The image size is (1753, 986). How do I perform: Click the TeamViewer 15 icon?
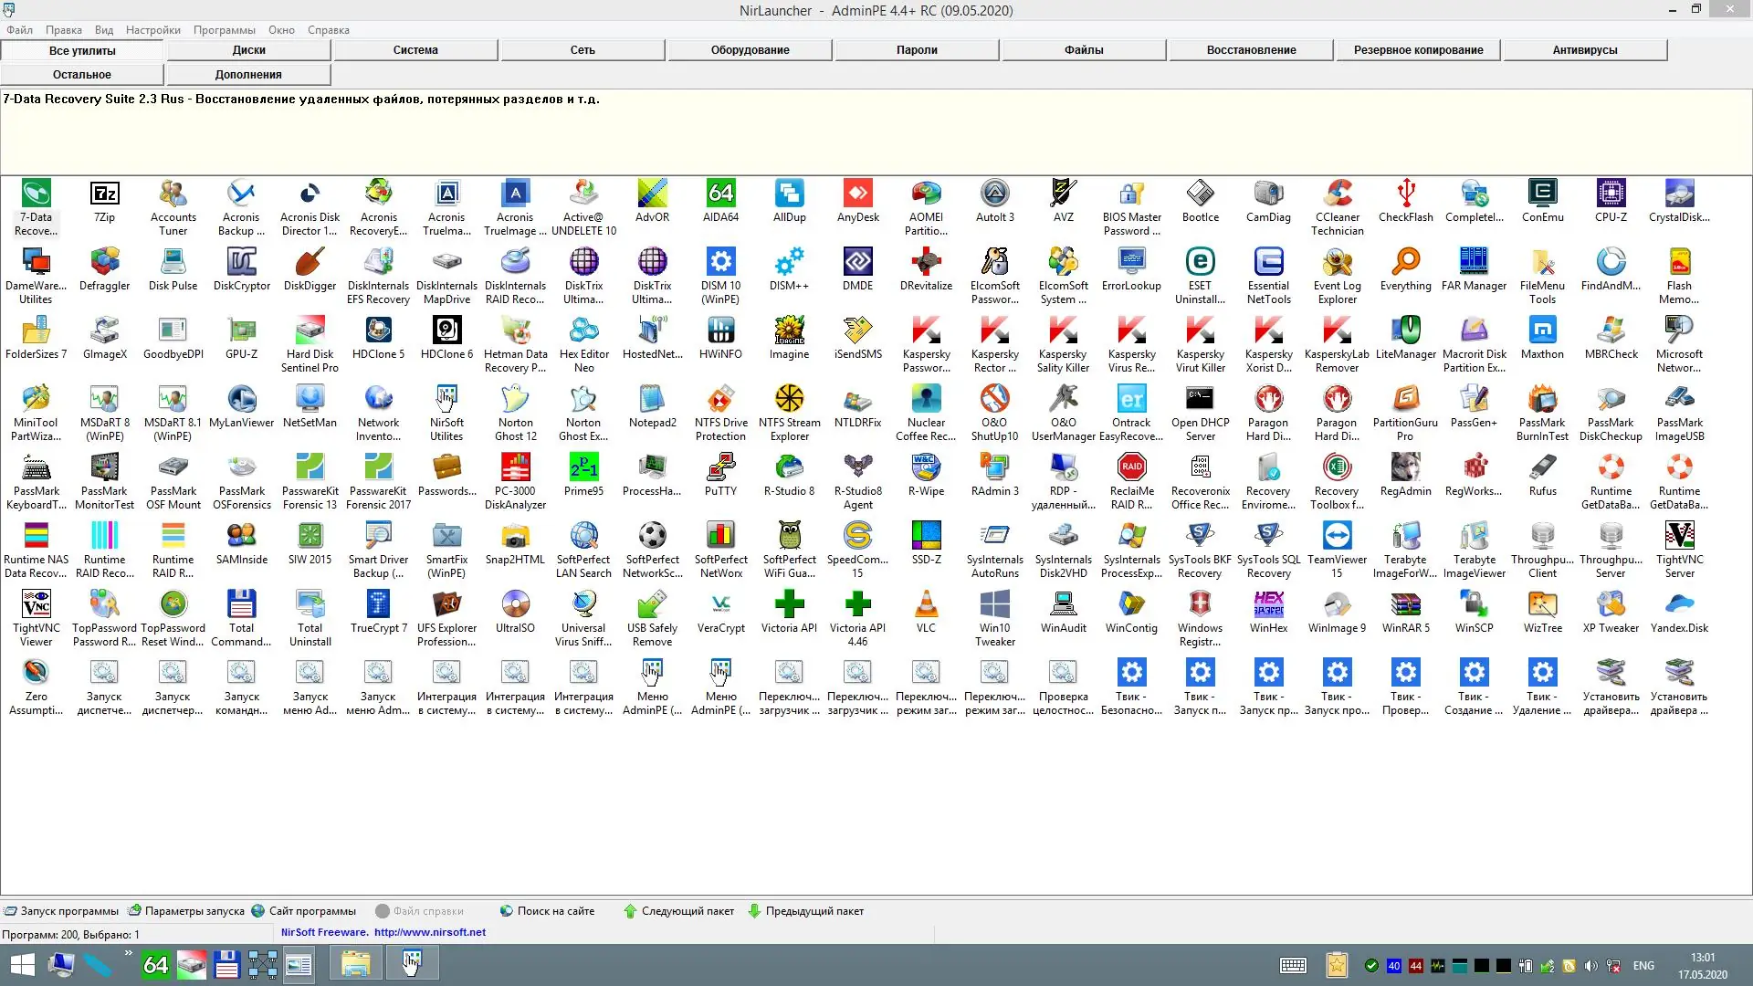pos(1337,536)
